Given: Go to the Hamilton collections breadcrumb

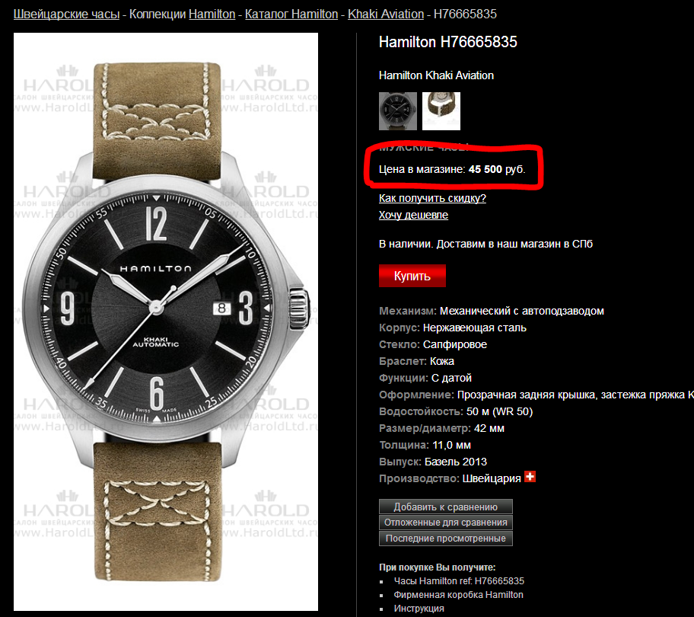Looking at the screenshot, I should [x=212, y=14].
